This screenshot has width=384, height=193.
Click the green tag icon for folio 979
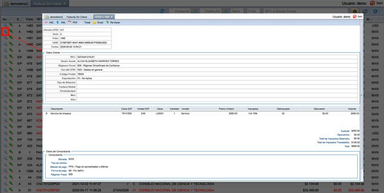(x=11, y=76)
